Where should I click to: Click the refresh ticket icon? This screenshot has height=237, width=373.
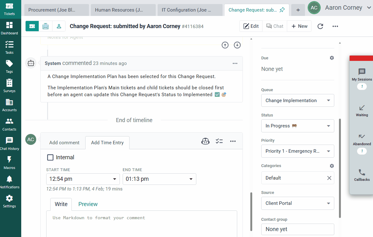pos(320,26)
